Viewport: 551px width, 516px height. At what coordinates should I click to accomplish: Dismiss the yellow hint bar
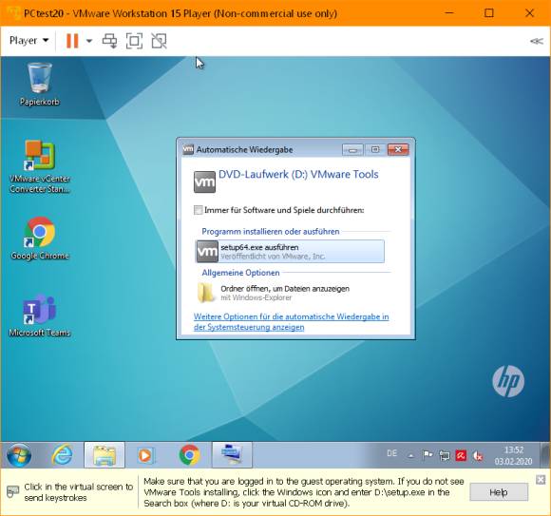pyautogui.click(x=541, y=480)
